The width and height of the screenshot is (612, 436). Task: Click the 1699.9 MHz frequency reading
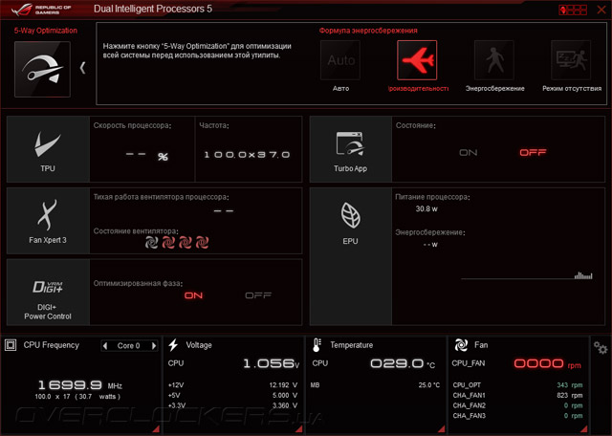coord(80,385)
